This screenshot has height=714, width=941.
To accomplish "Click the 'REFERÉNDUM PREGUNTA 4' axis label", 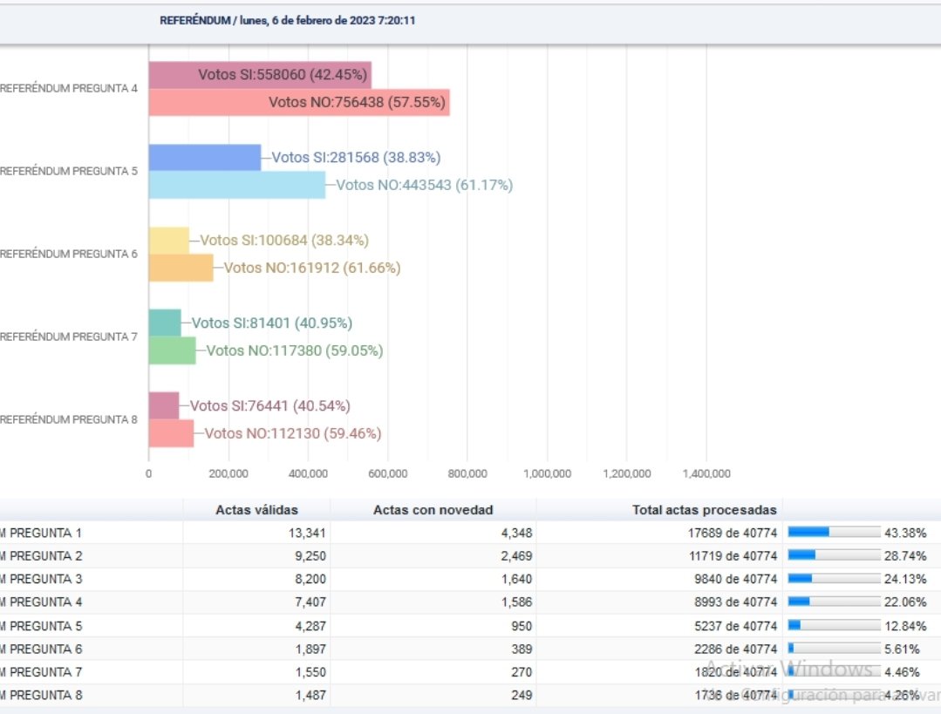I will (68, 88).
